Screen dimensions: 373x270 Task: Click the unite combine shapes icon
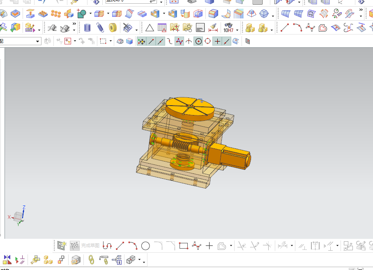tap(82, 14)
